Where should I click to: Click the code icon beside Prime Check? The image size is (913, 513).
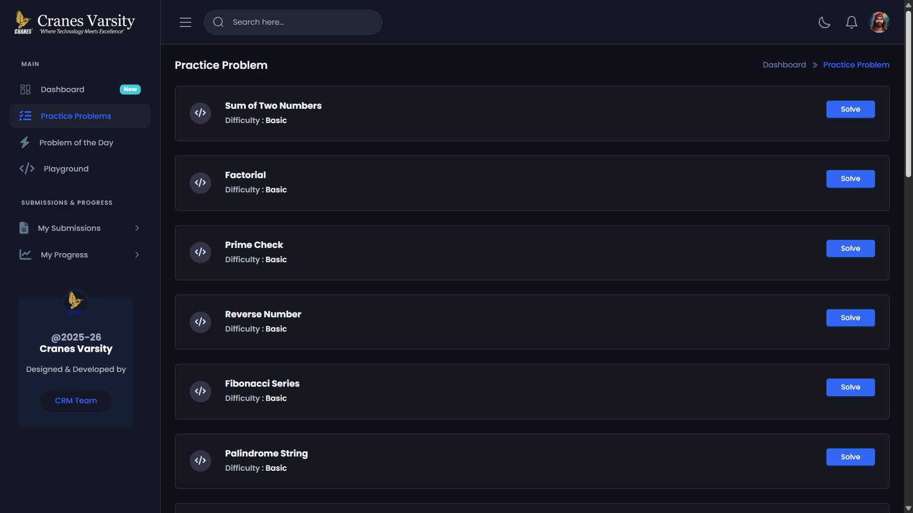click(x=200, y=252)
